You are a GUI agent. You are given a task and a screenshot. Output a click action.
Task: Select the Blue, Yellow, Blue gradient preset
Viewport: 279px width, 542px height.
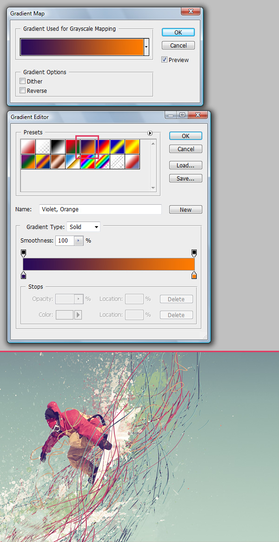pos(117,146)
